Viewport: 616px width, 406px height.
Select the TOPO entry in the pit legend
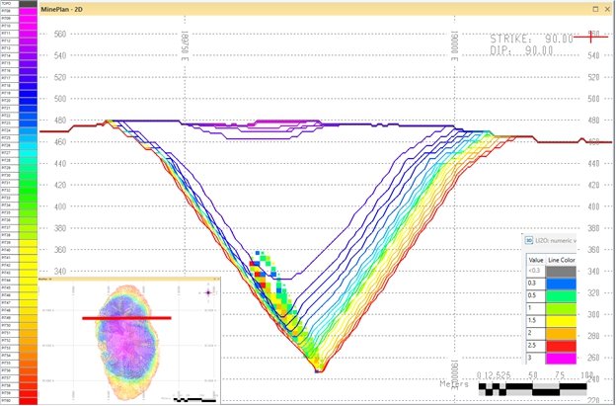(7, 4)
